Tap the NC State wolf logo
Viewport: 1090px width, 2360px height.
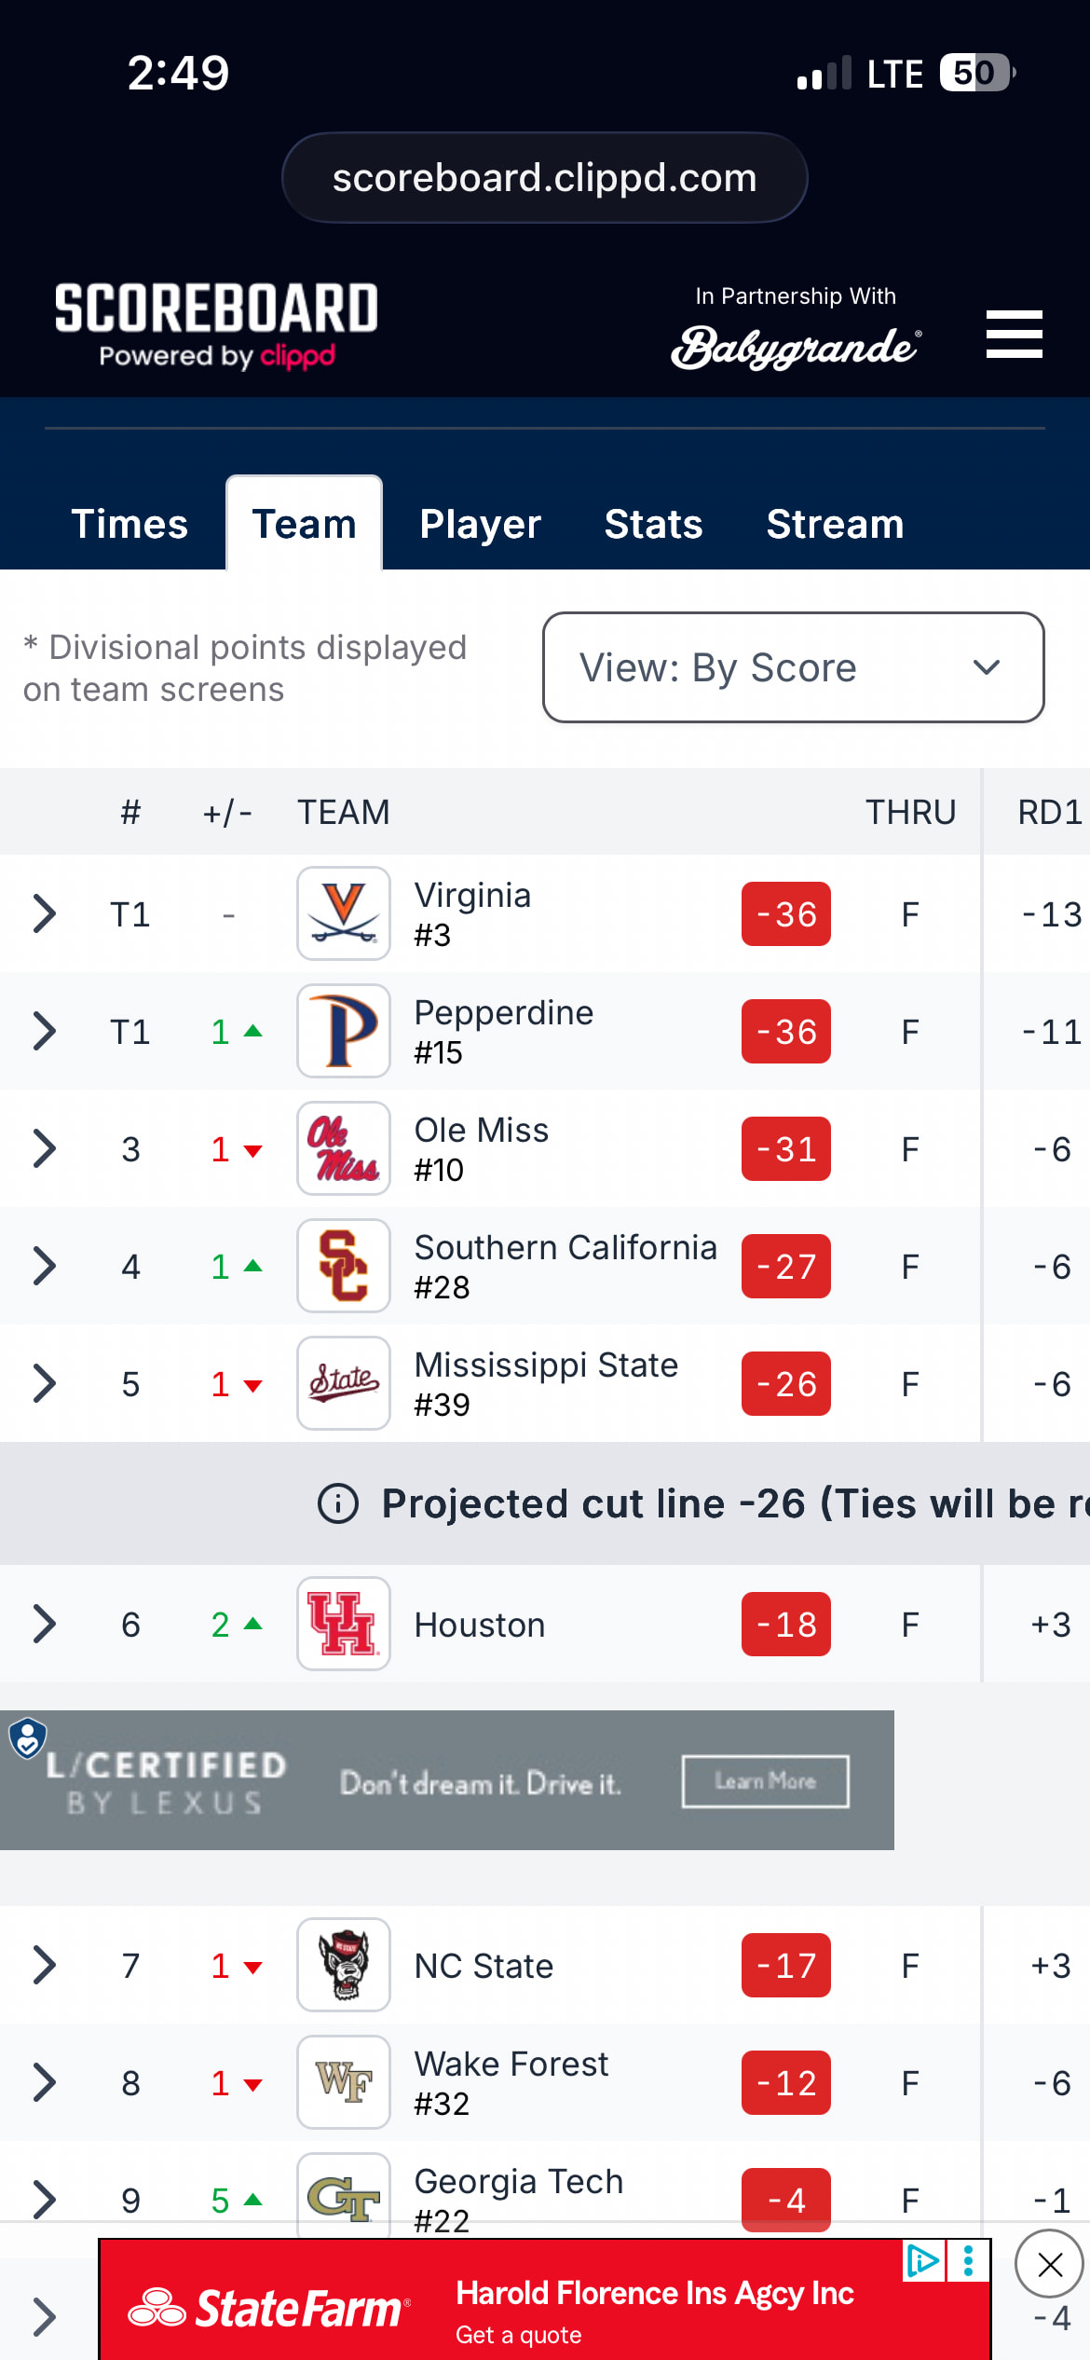[x=344, y=1965]
